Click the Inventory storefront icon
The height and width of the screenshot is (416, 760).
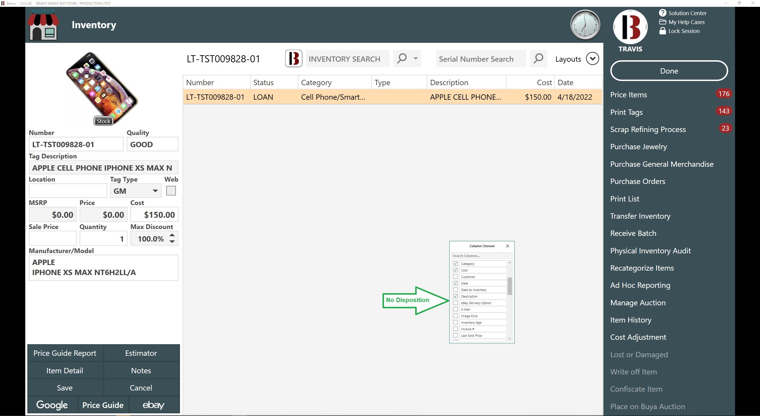coord(43,25)
